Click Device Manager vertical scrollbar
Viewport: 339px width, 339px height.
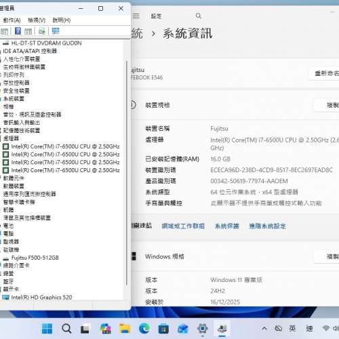(127, 173)
